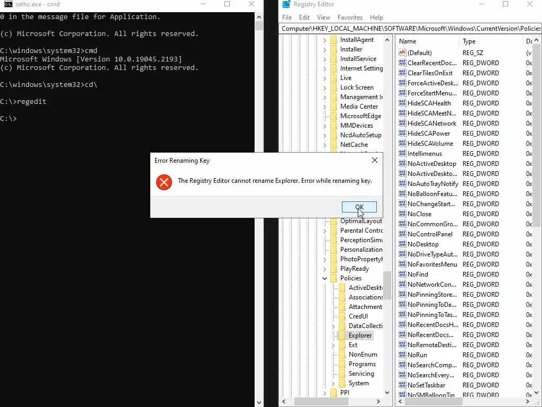
Task: Expand the Lock Screen key
Action: click(x=324, y=87)
